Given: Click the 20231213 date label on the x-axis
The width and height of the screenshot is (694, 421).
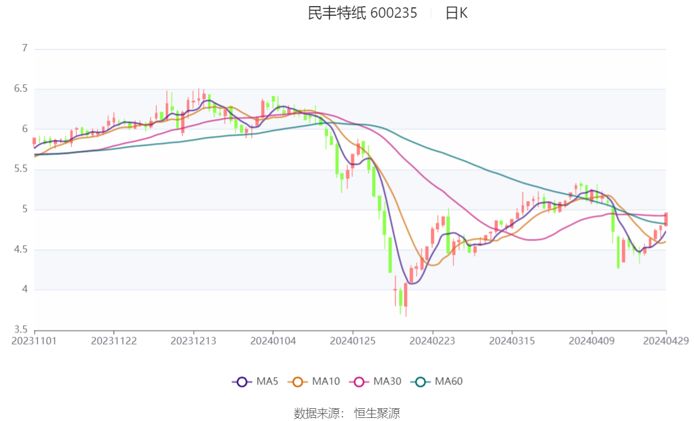Looking at the screenshot, I should coord(193,341).
